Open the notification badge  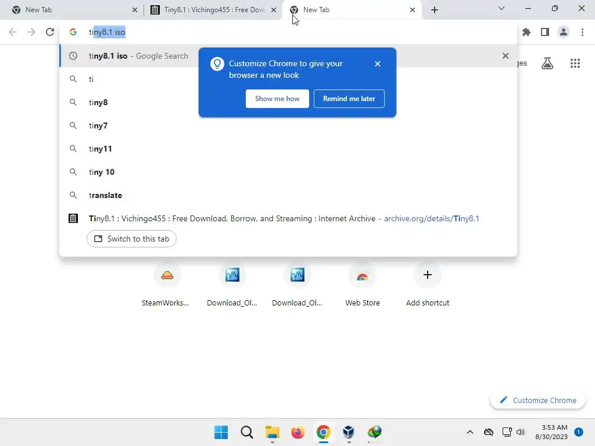[x=579, y=432]
